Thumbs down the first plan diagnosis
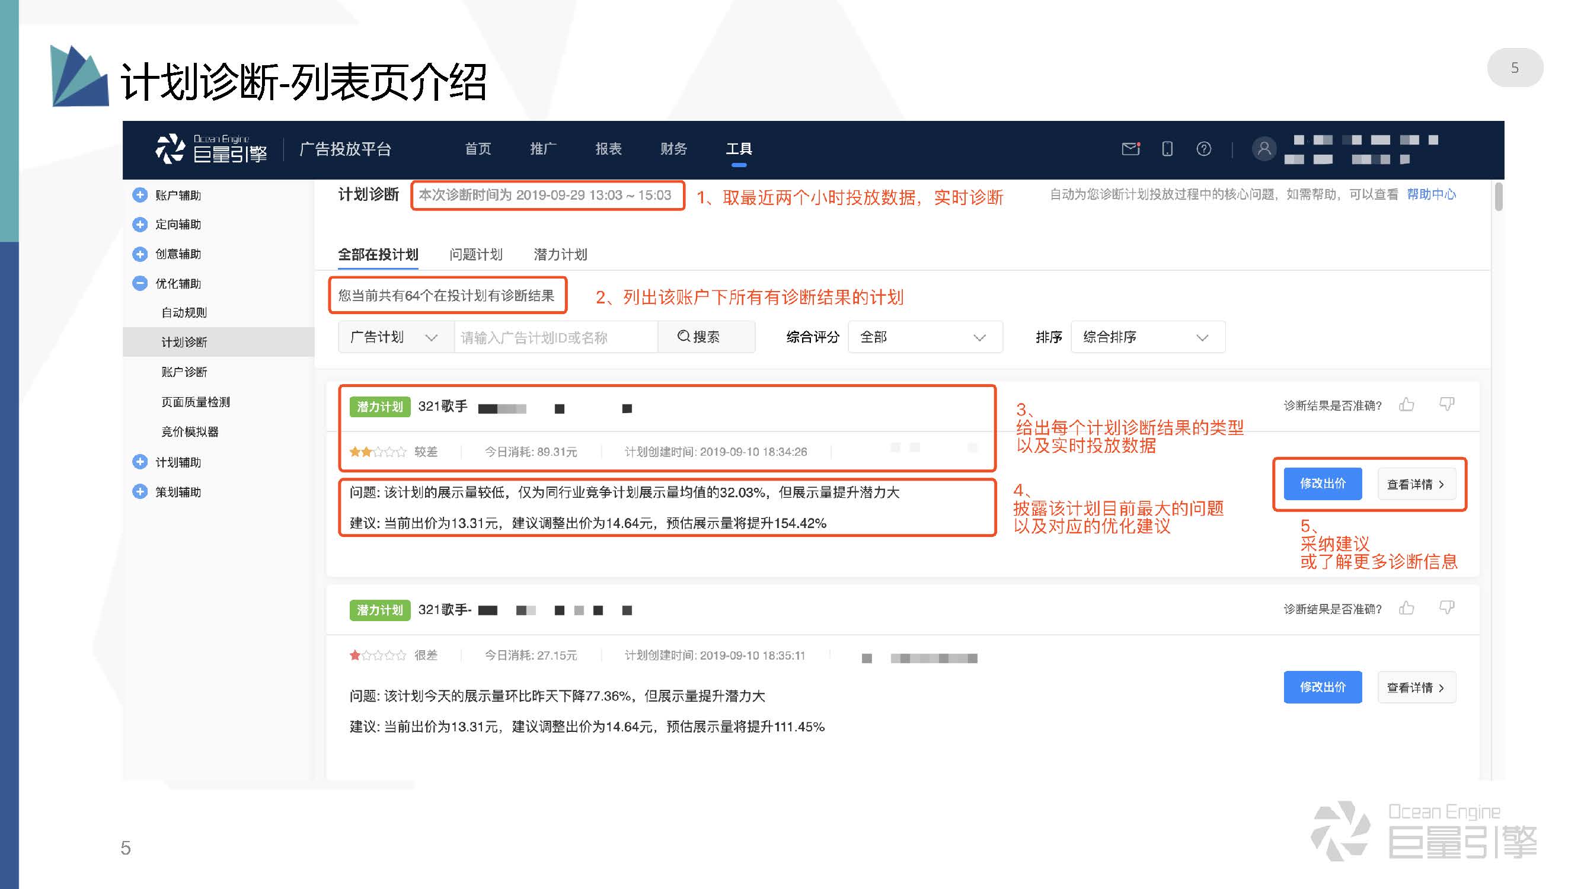This screenshot has width=1581, height=889. (1446, 404)
